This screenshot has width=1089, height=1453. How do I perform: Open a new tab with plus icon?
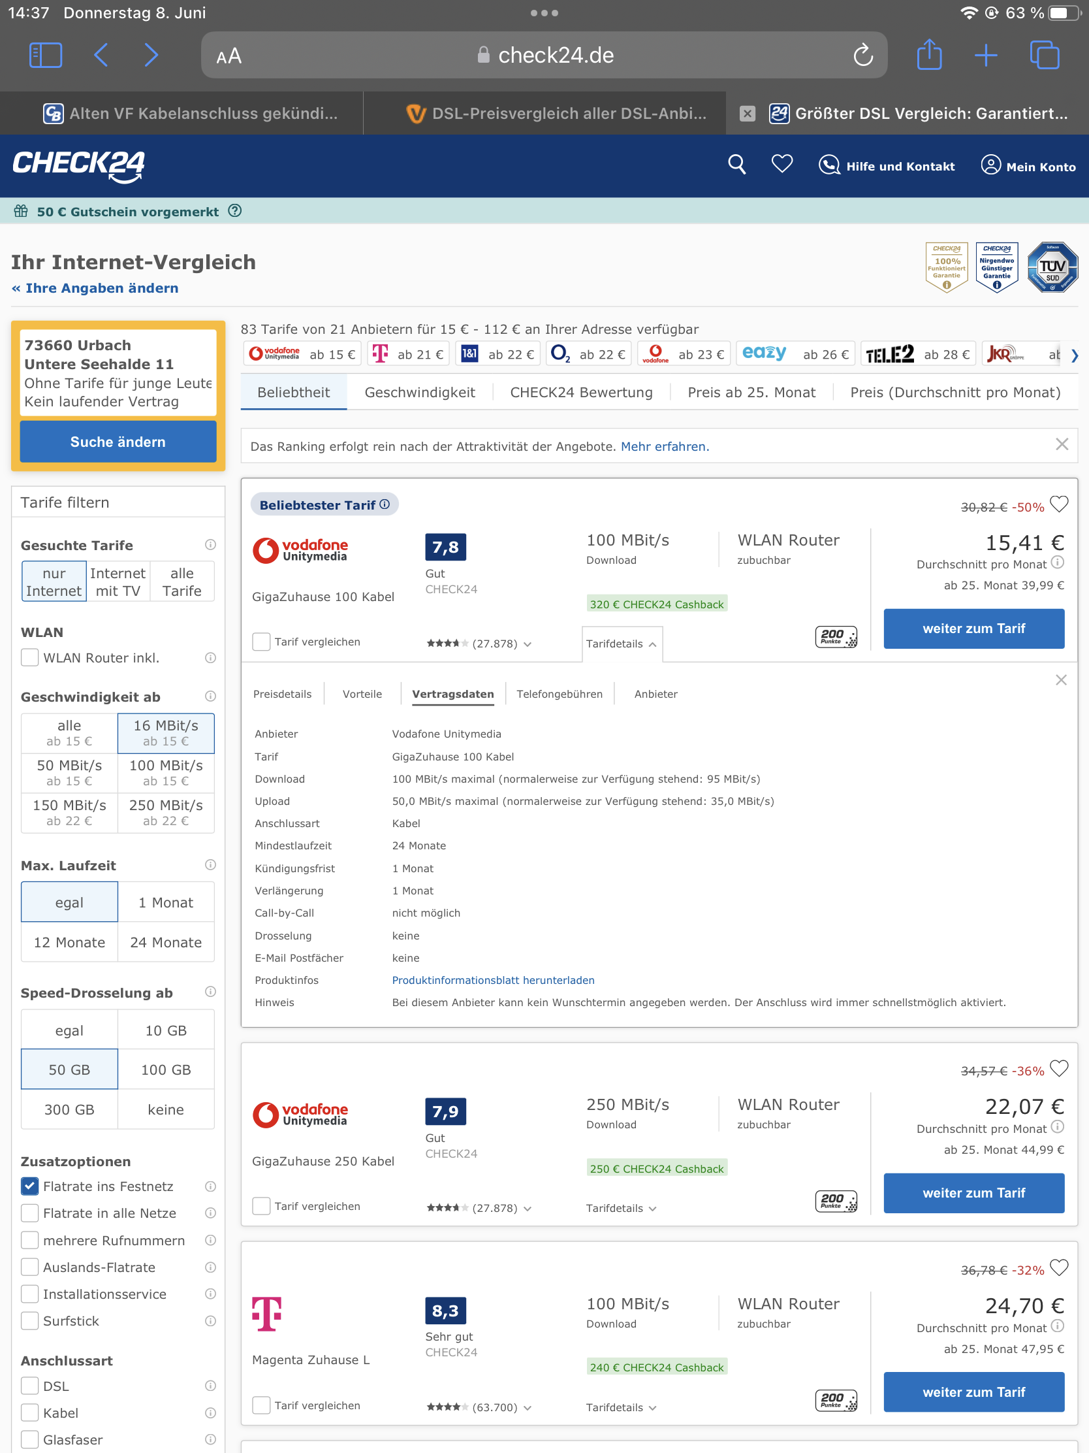[x=985, y=55]
